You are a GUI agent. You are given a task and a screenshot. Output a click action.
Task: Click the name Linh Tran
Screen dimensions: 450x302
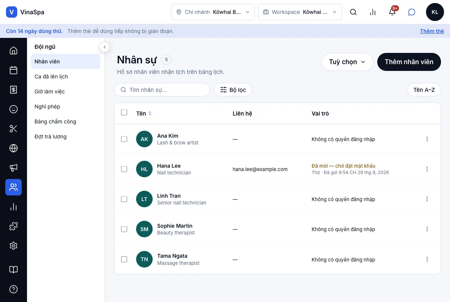(169, 196)
